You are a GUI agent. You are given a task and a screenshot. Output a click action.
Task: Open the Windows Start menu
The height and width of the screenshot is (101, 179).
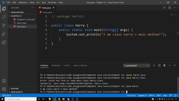[2, 99]
